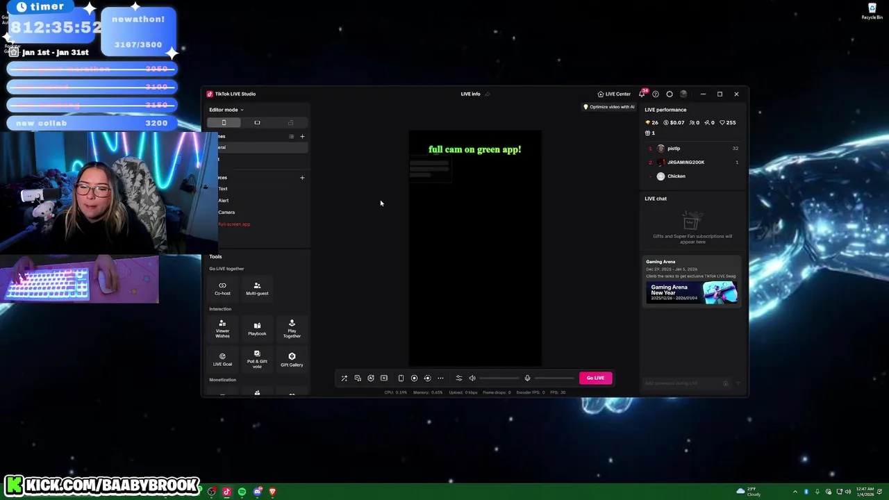Click the replay capture toolbar icon
The height and width of the screenshot is (500, 889).
click(x=427, y=378)
